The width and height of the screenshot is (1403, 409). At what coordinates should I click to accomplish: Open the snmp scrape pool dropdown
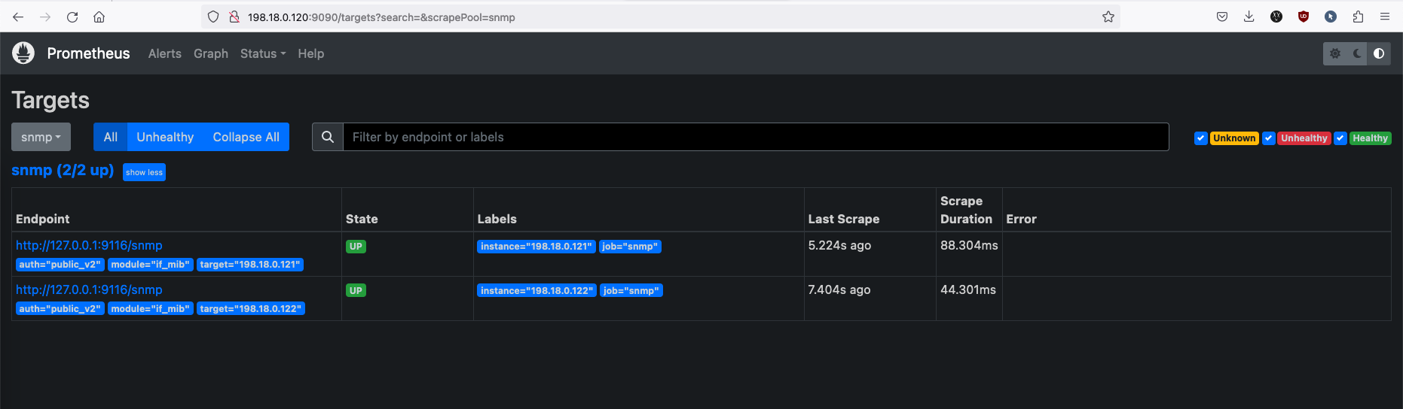pyautogui.click(x=41, y=137)
